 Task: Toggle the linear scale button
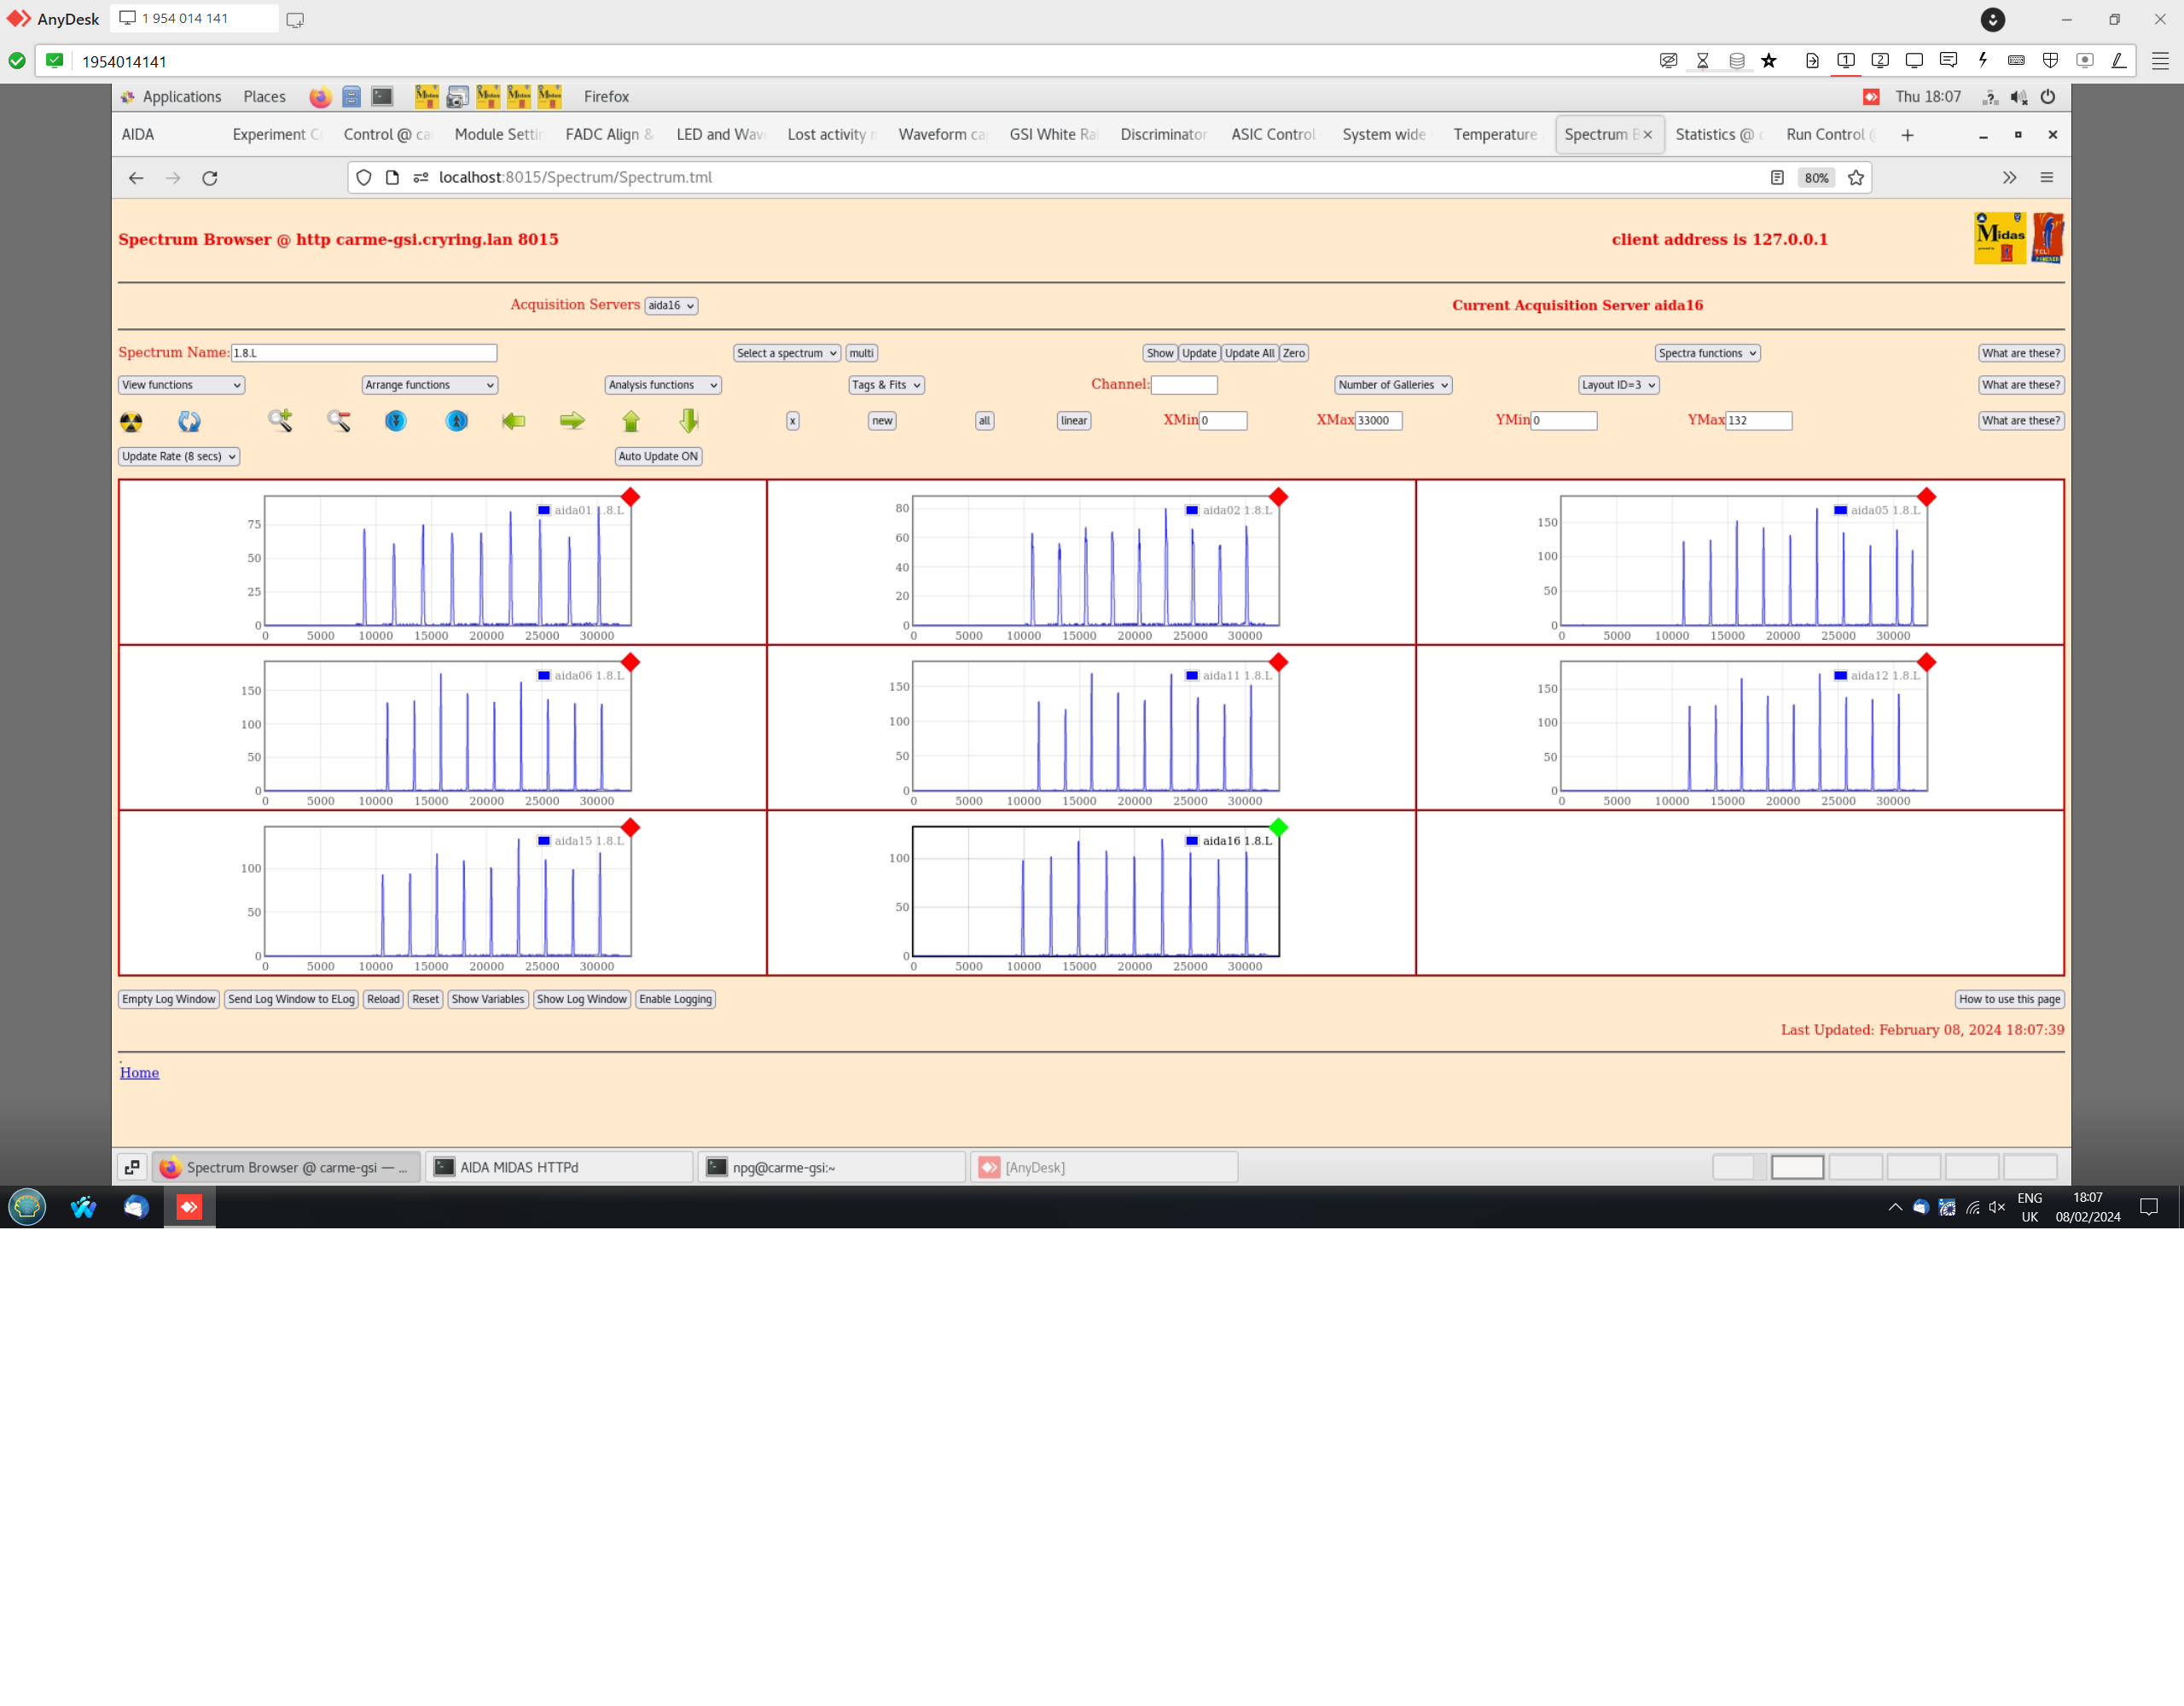[x=1073, y=421]
